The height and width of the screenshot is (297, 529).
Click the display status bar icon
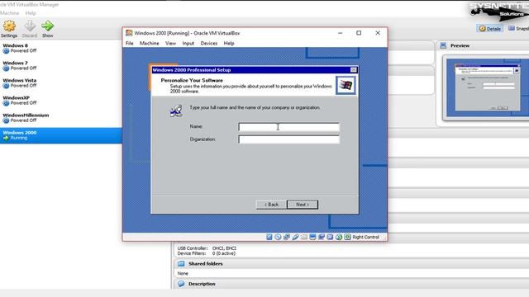pyautogui.click(x=312, y=237)
